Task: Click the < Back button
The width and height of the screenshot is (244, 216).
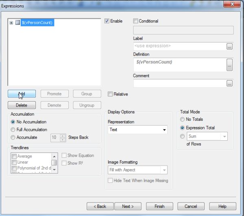Action: click(x=100, y=206)
